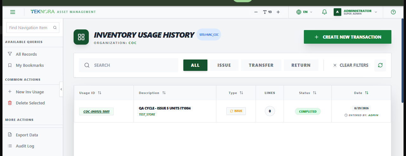
Task: Select the ALL filter tab
Action: [x=195, y=65]
